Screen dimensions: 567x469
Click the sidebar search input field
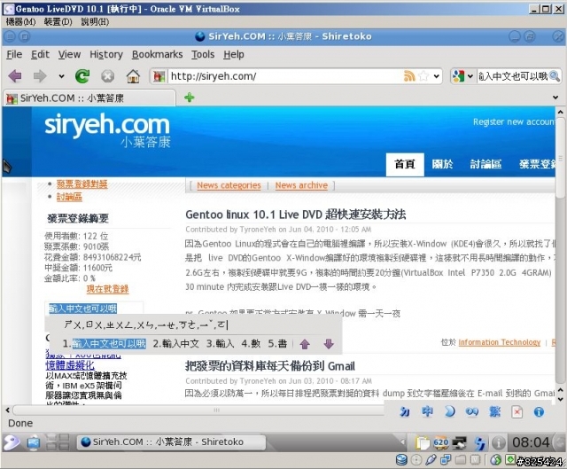pos(95,309)
